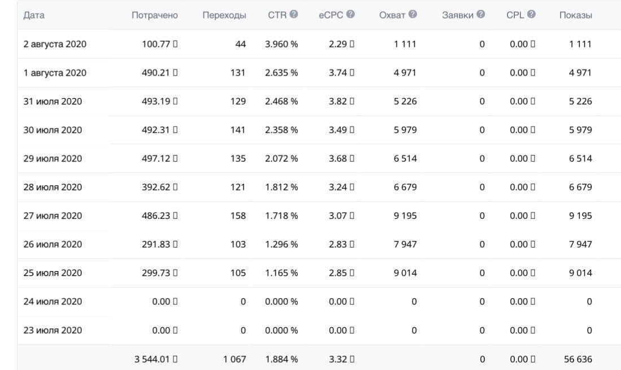This screenshot has height=370, width=621.
Task: Click the 497.12 spent amount cell
Action: coord(157,158)
